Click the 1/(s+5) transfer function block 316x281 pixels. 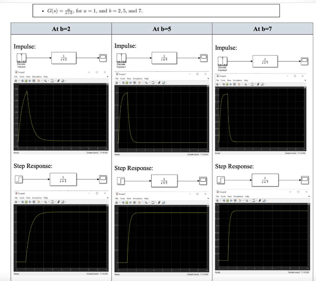pos(164,58)
